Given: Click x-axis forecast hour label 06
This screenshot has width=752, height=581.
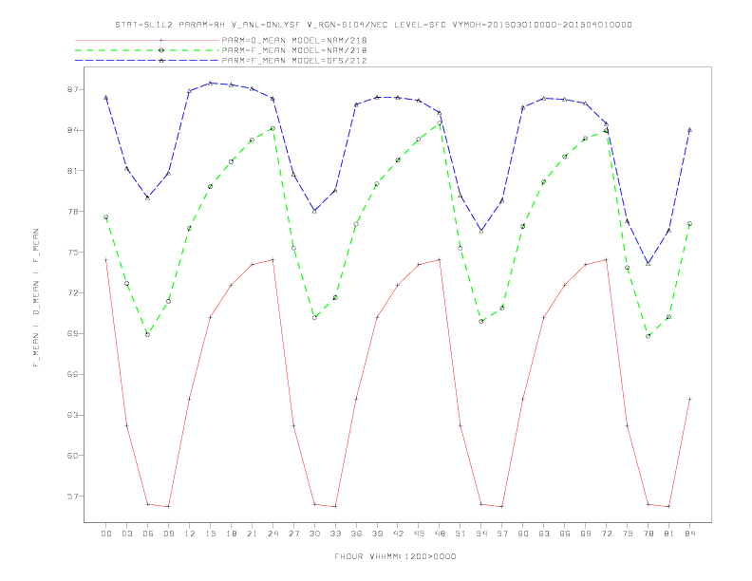Looking at the screenshot, I should coord(148,534).
